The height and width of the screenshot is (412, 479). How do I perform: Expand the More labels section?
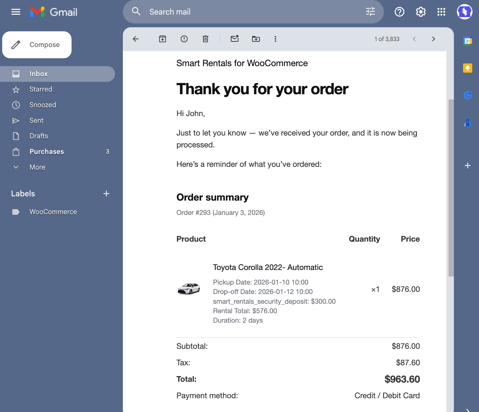click(x=37, y=167)
